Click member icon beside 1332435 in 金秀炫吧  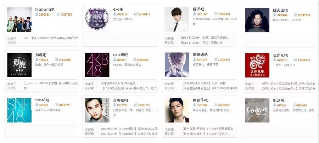(x=115, y=105)
